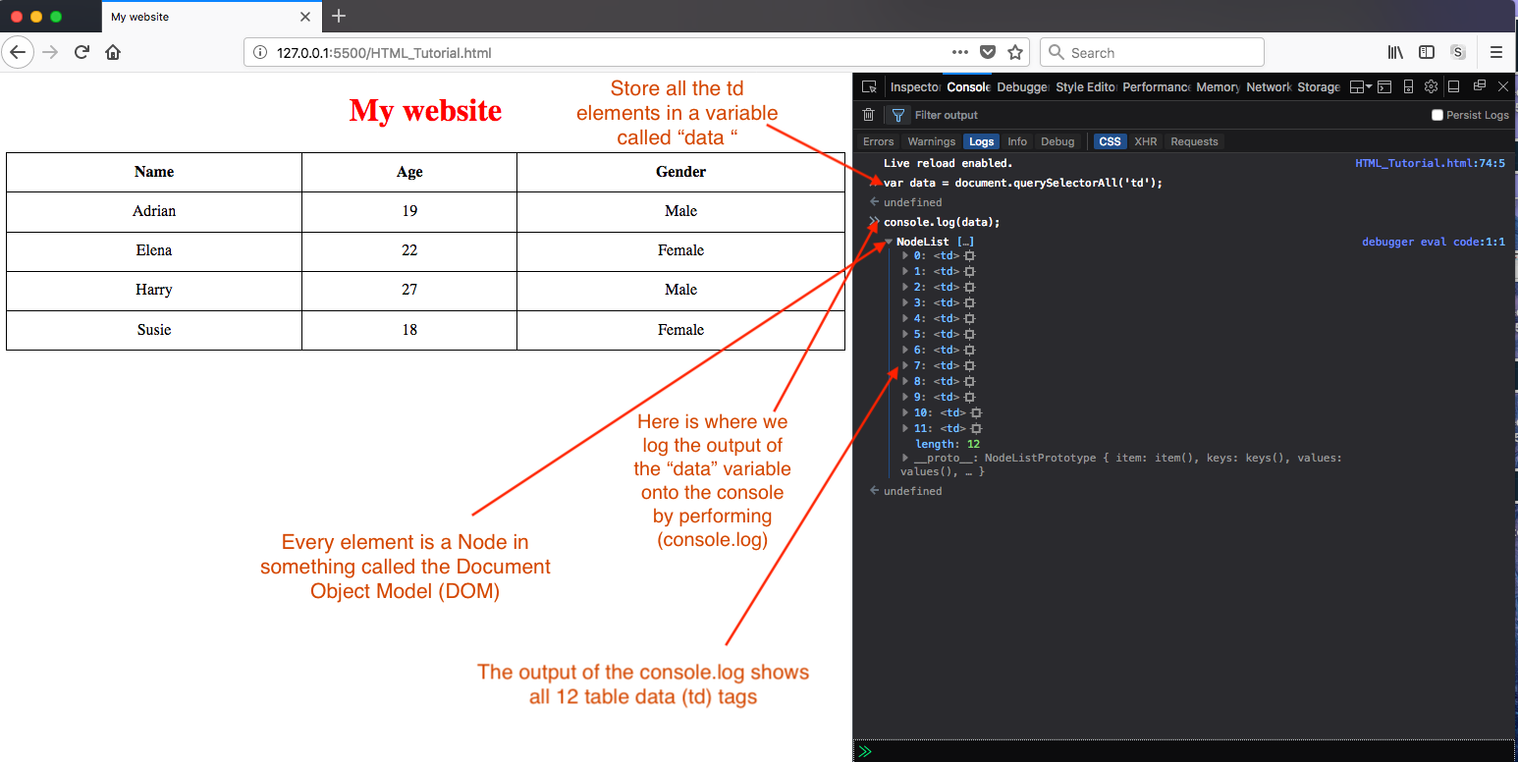Open developer tools settings gear

(x=1432, y=86)
